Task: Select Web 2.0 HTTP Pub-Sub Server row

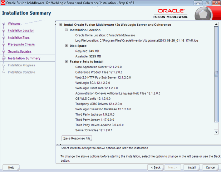Action: point(103,77)
